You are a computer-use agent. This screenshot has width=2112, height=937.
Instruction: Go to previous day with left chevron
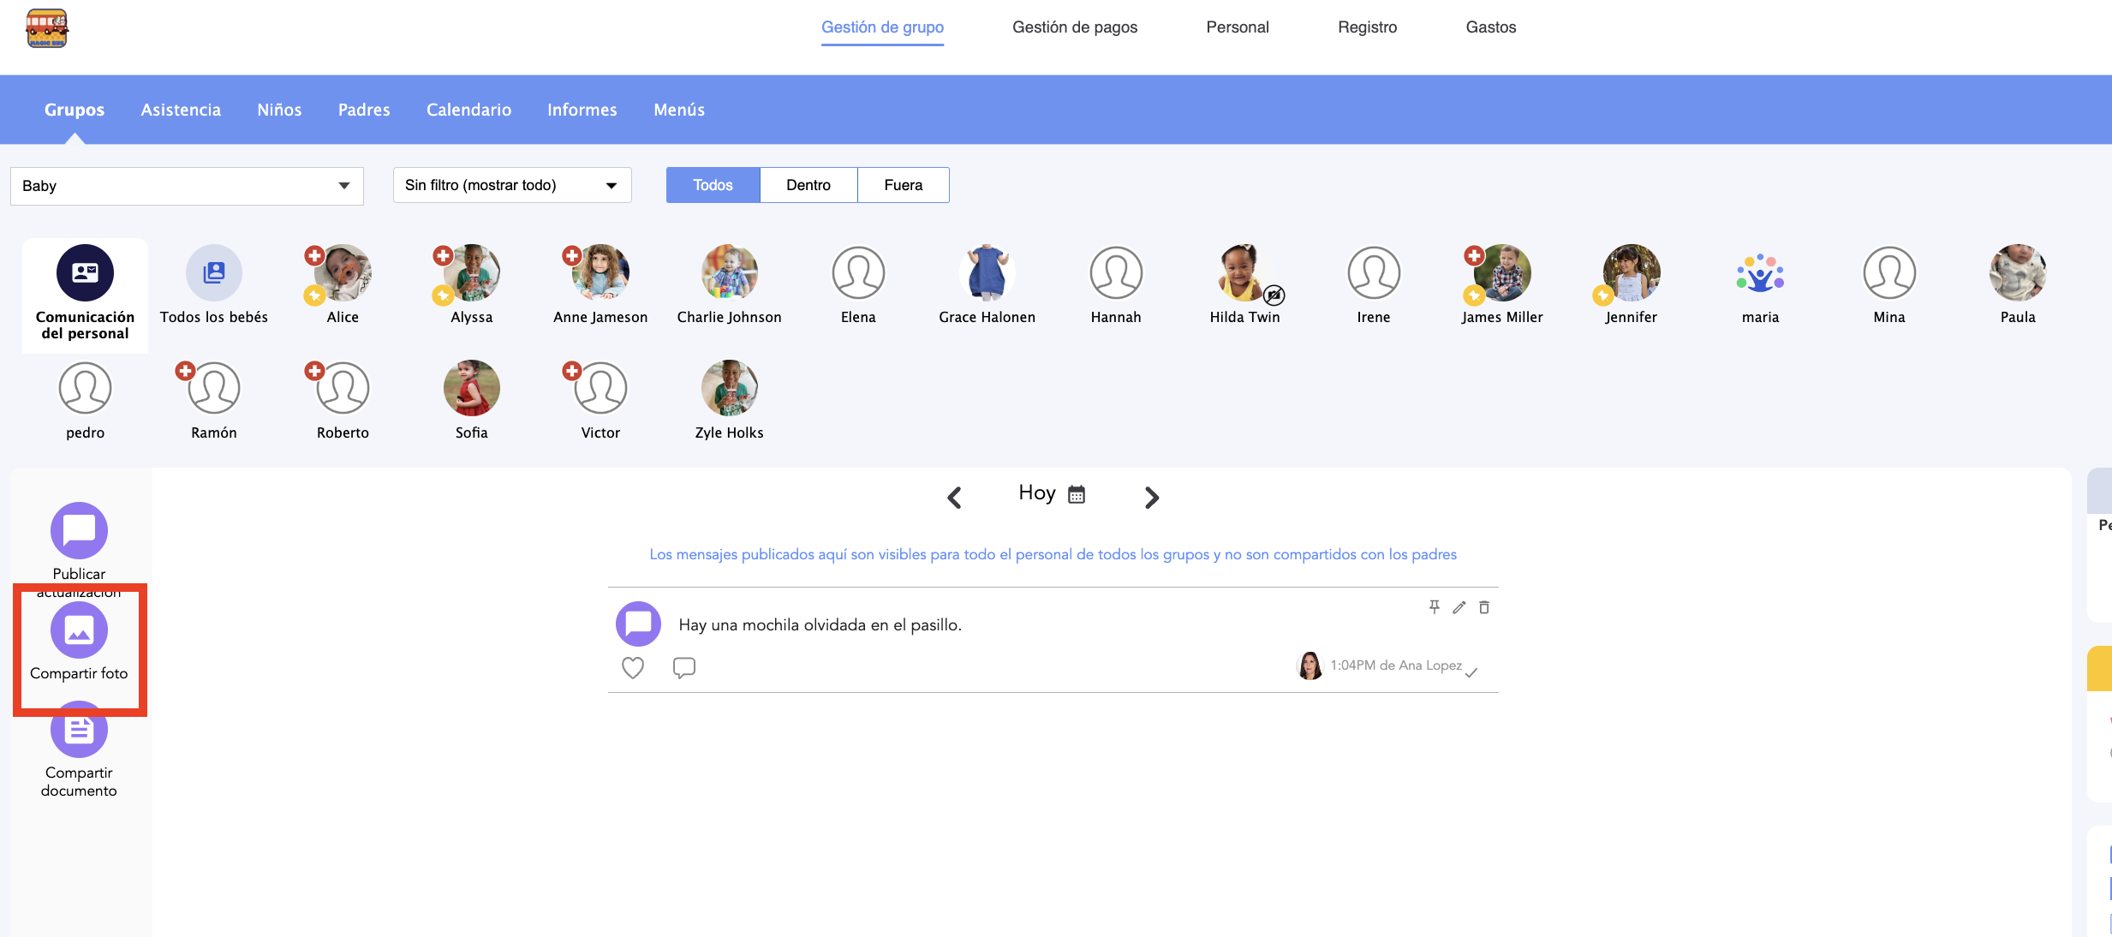click(x=954, y=497)
